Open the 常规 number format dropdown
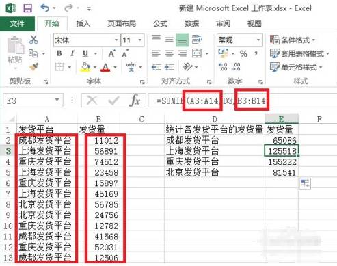Image resolution: width=337 pixels, height=266 pixels. [258, 40]
